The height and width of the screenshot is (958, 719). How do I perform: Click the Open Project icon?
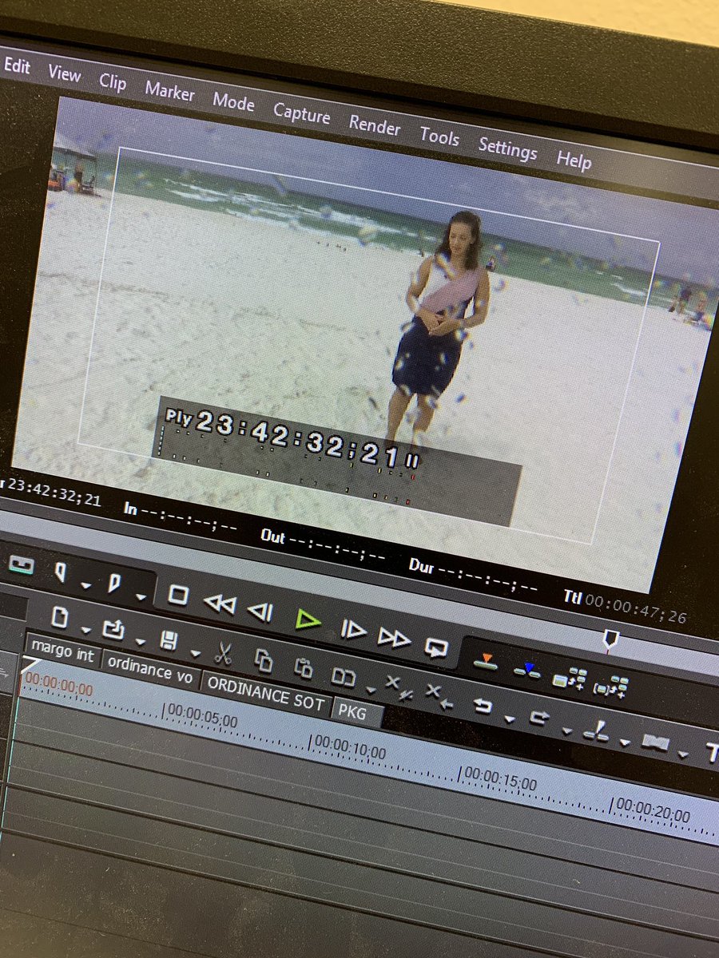tap(113, 627)
